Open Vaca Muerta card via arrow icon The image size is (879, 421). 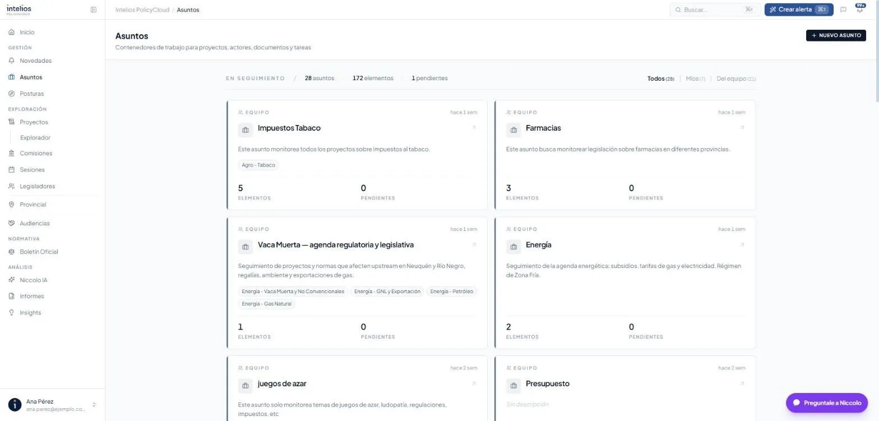point(474,245)
